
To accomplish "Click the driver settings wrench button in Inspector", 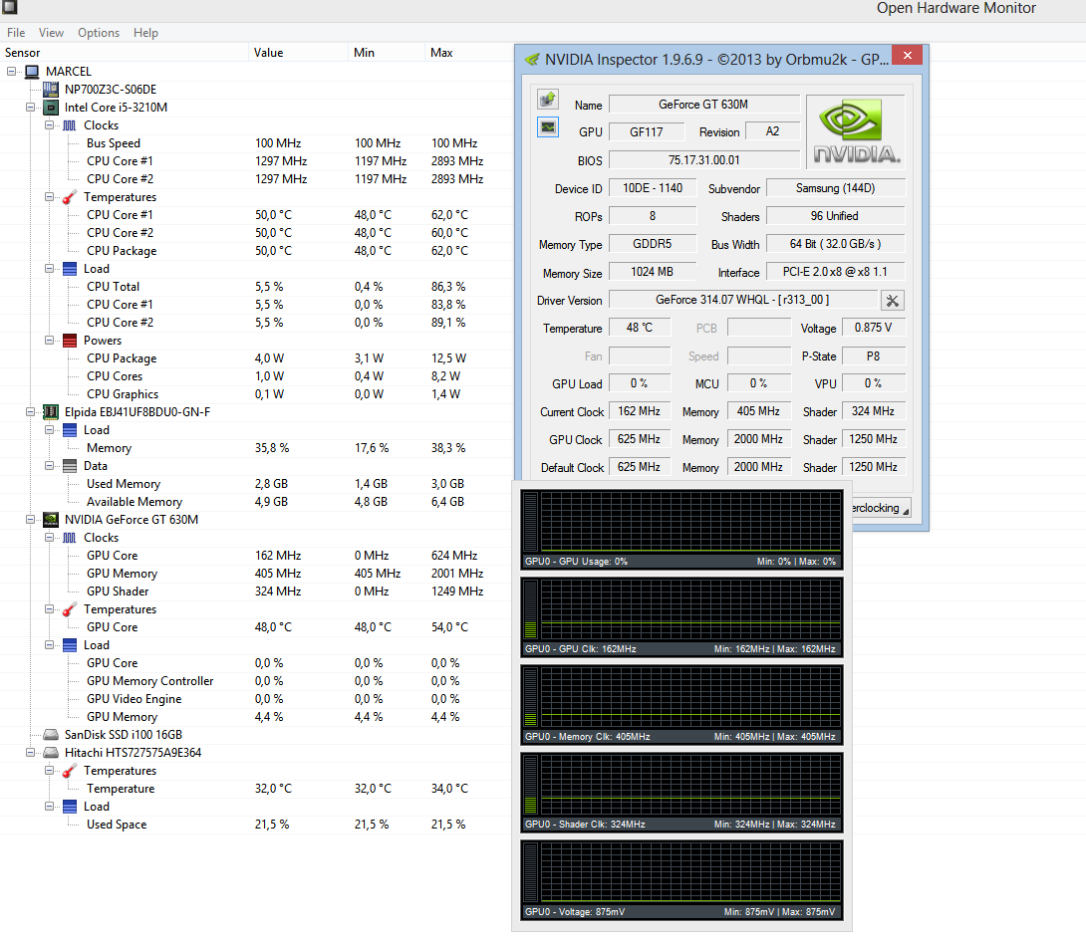I will (x=892, y=301).
